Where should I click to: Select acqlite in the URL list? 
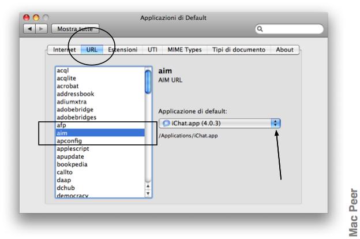coord(100,79)
